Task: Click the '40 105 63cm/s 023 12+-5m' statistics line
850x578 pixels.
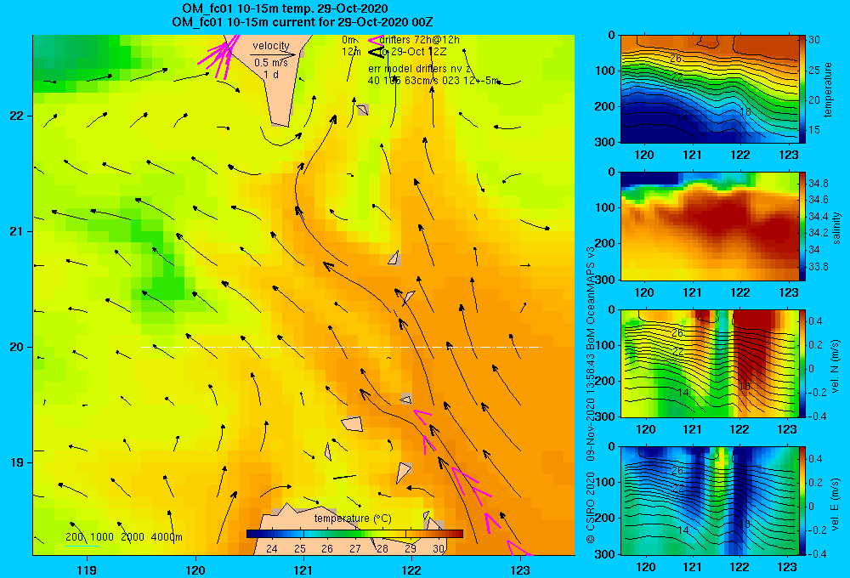Action: [433, 81]
